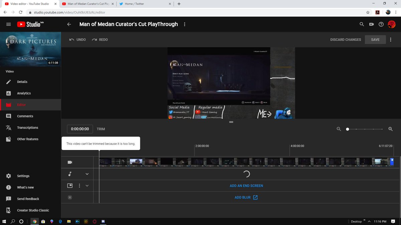Click Add an End Screen

(x=246, y=186)
